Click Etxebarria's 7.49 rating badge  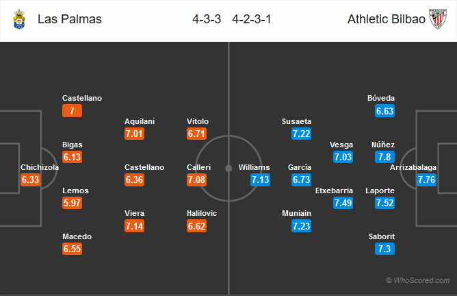(x=343, y=203)
